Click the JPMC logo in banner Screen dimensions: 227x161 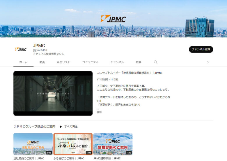tap(113, 19)
